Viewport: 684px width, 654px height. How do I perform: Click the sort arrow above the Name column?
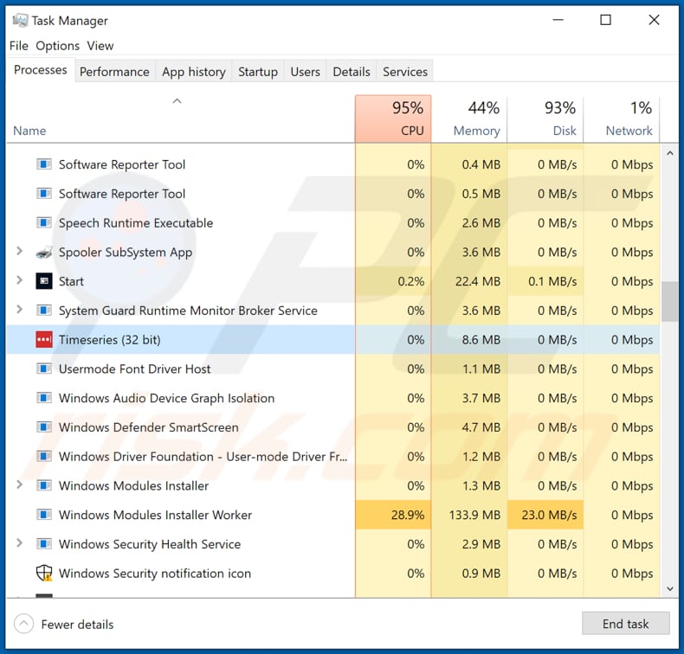(x=177, y=101)
